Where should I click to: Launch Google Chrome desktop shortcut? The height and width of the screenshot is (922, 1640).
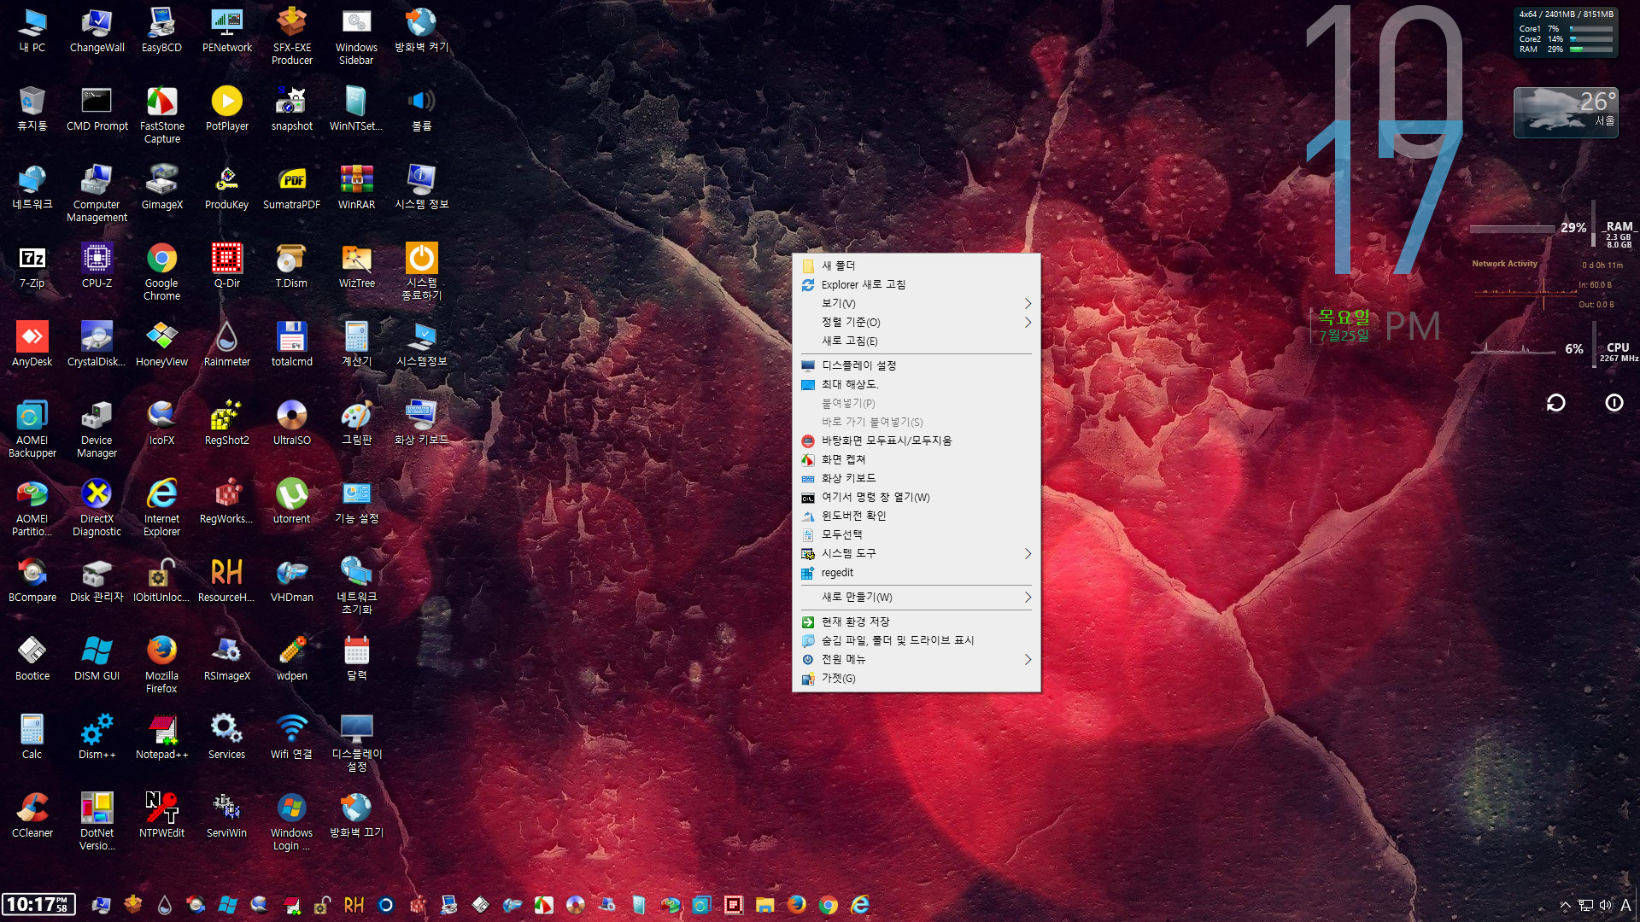[x=161, y=272]
